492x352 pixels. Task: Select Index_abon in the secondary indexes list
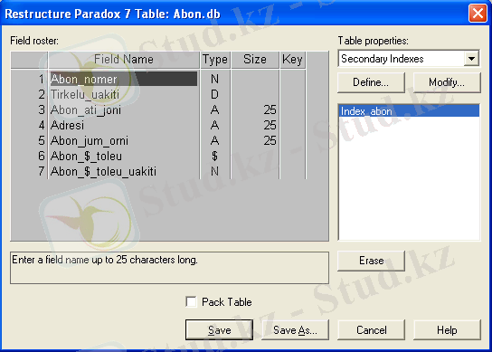(409, 111)
